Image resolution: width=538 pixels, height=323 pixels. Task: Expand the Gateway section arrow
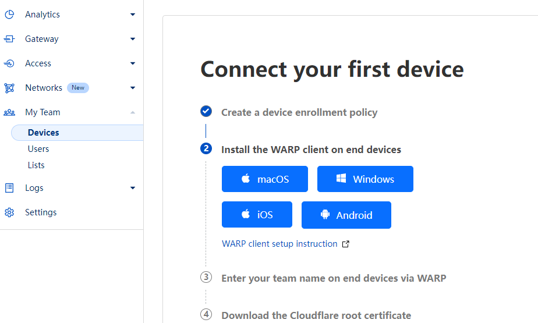tap(133, 39)
